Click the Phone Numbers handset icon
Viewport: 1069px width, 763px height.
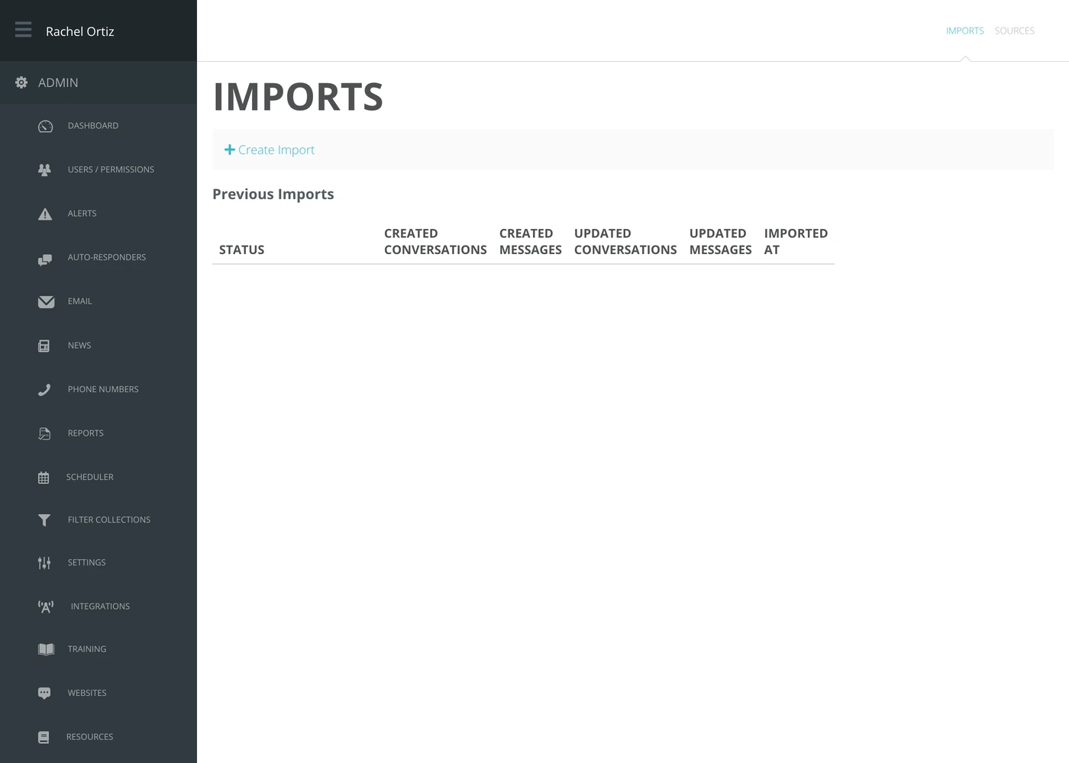(x=44, y=389)
